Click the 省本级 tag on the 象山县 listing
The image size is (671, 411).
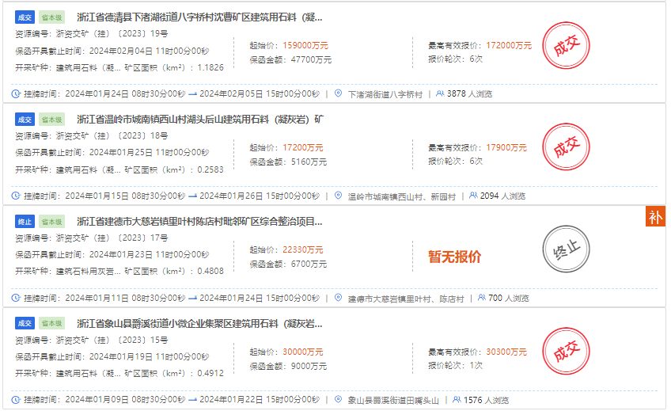pos(52,324)
